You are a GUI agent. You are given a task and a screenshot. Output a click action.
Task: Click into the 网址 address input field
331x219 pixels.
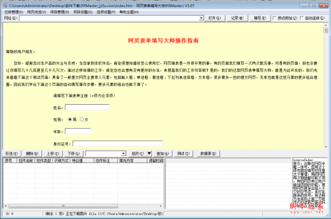click(109, 18)
